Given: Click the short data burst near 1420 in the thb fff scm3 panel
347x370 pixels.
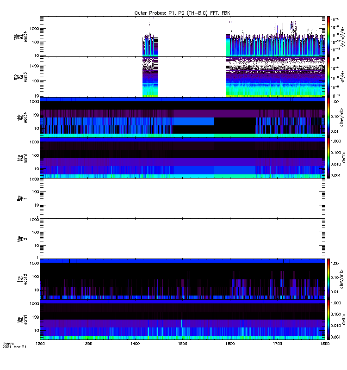Looking at the screenshot, I should coord(150,77).
